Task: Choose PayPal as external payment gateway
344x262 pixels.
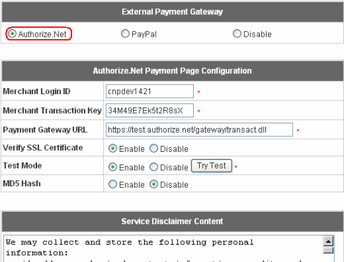Action: point(125,34)
